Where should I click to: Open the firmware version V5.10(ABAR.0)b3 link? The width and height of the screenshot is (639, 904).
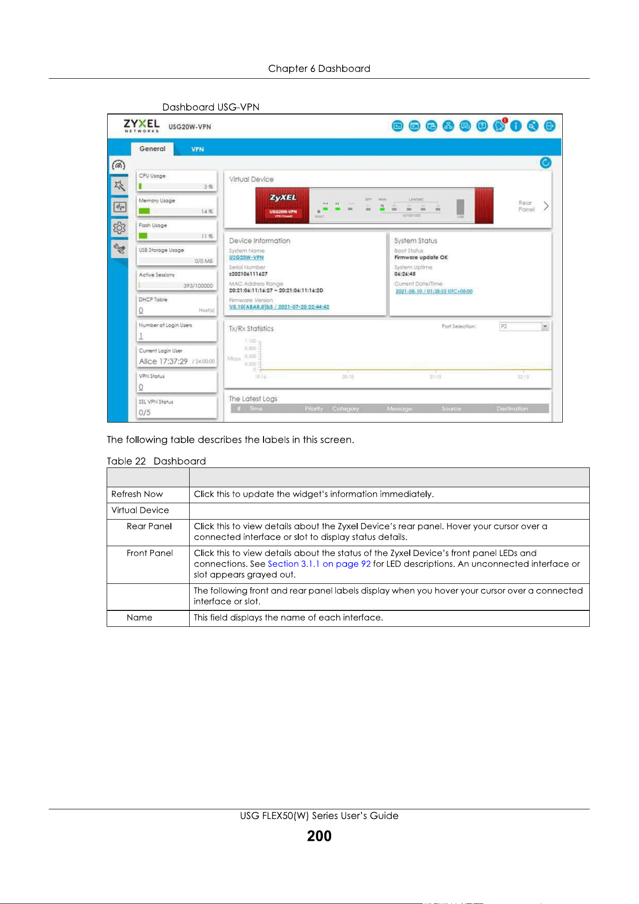pos(279,307)
